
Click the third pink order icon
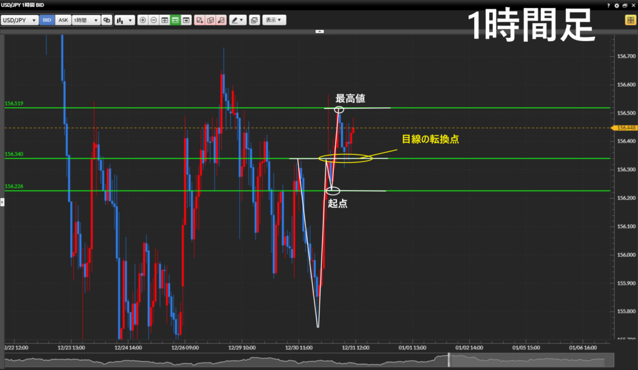click(221, 20)
